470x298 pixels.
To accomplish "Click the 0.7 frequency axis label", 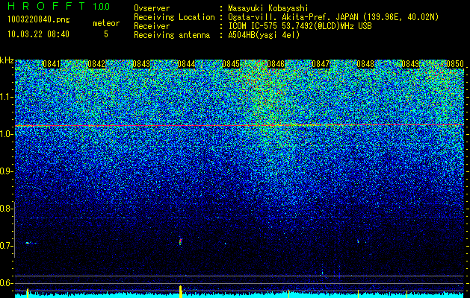I will point(6,246).
